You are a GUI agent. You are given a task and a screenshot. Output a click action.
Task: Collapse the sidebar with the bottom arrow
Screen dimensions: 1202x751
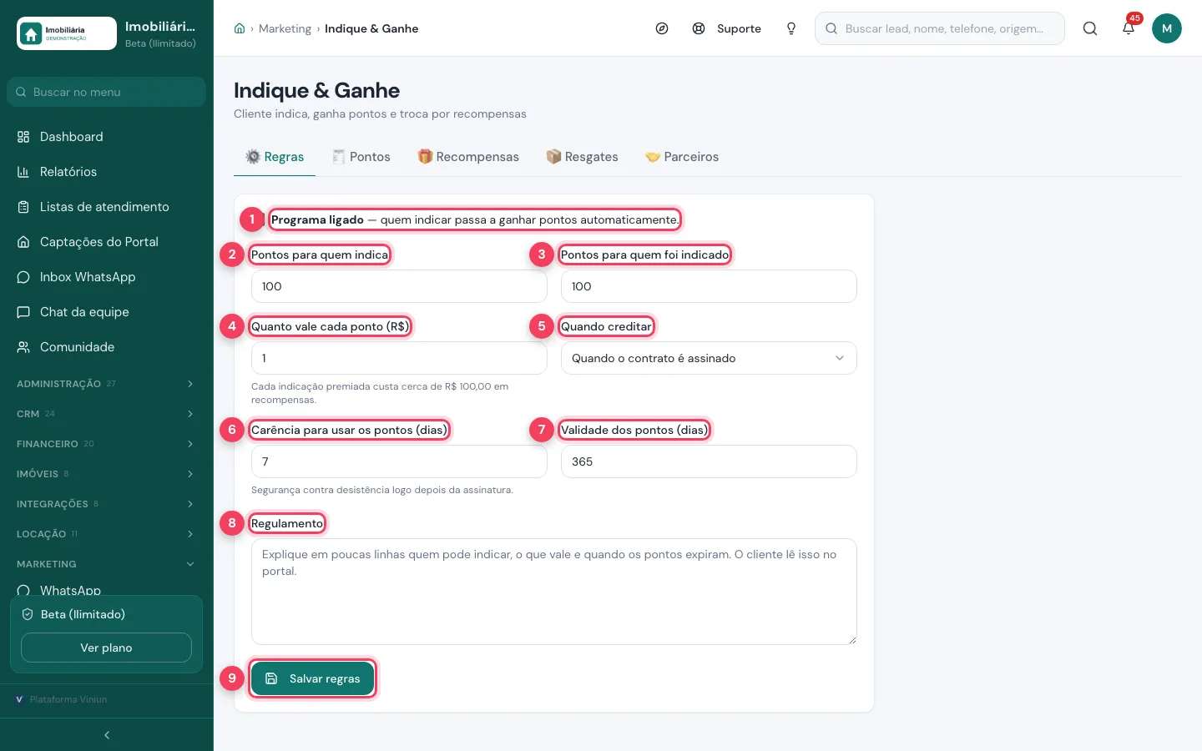107,735
